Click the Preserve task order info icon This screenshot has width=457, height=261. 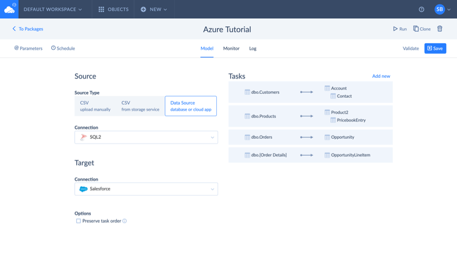[x=124, y=221]
